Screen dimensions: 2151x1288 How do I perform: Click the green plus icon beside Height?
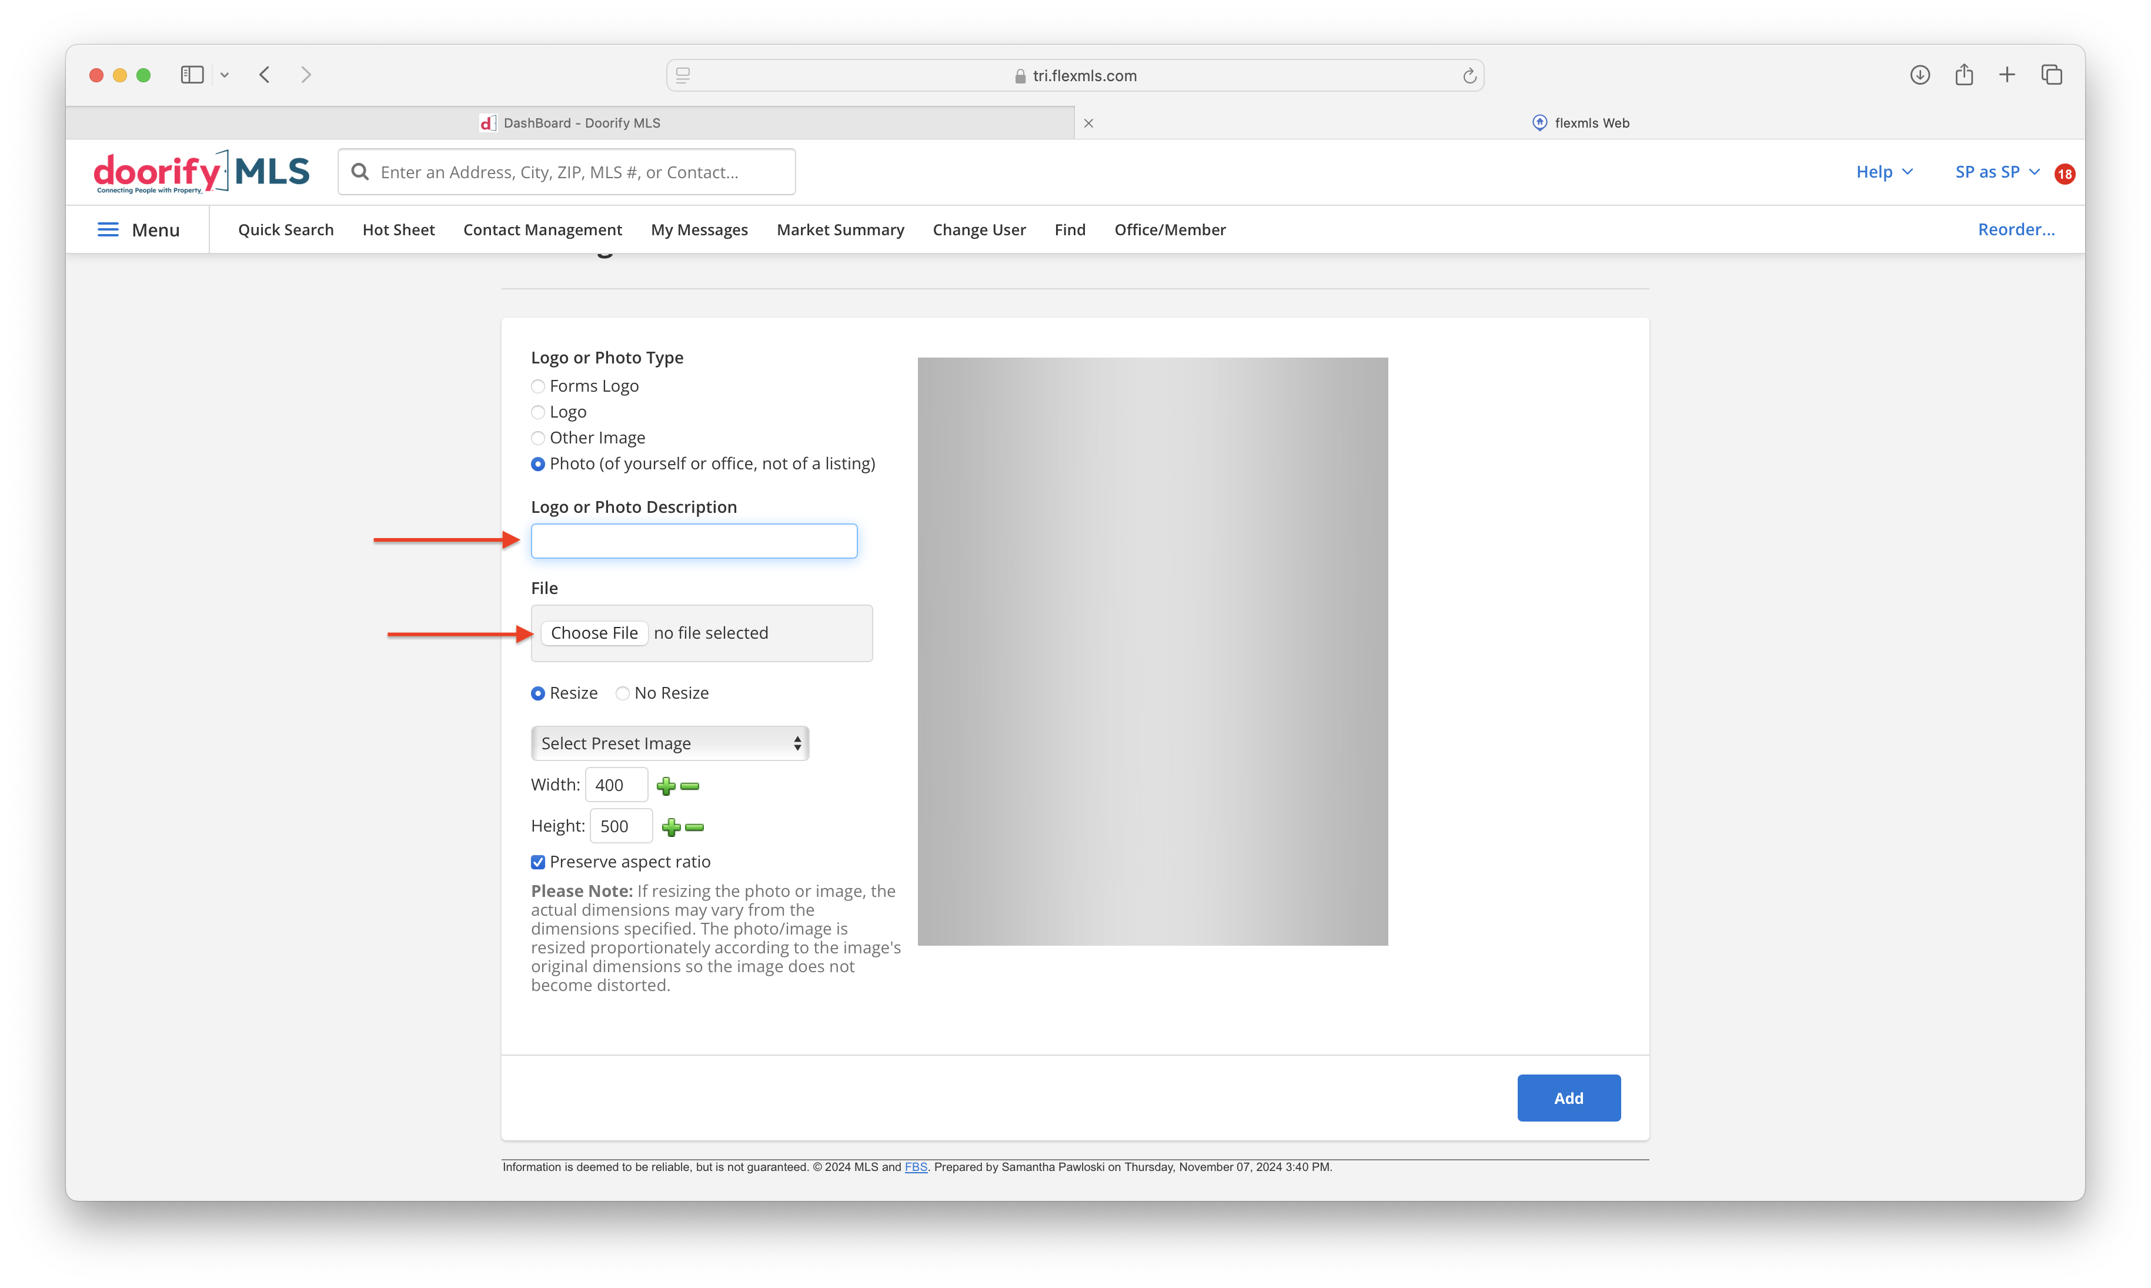pyautogui.click(x=671, y=827)
